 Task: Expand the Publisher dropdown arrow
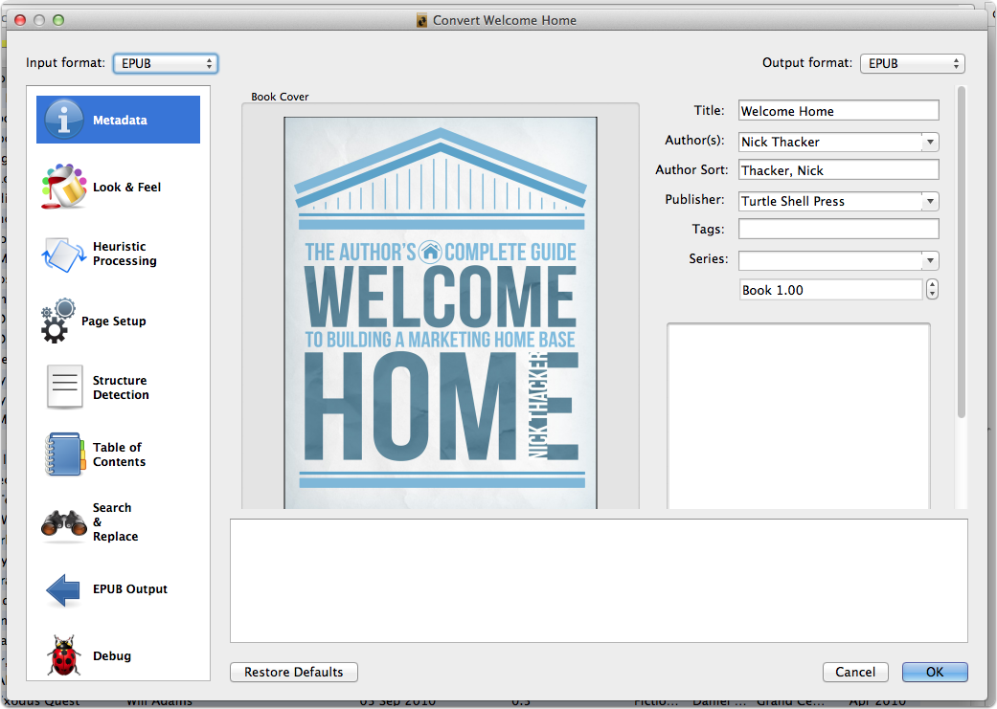[930, 201]
